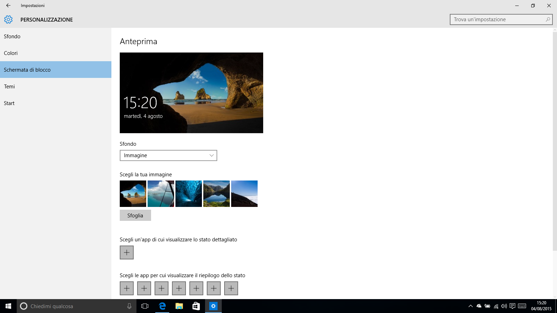The image size is (557, 313).
Task: Click the Sfoglia button
Action: tap(135, 215)
